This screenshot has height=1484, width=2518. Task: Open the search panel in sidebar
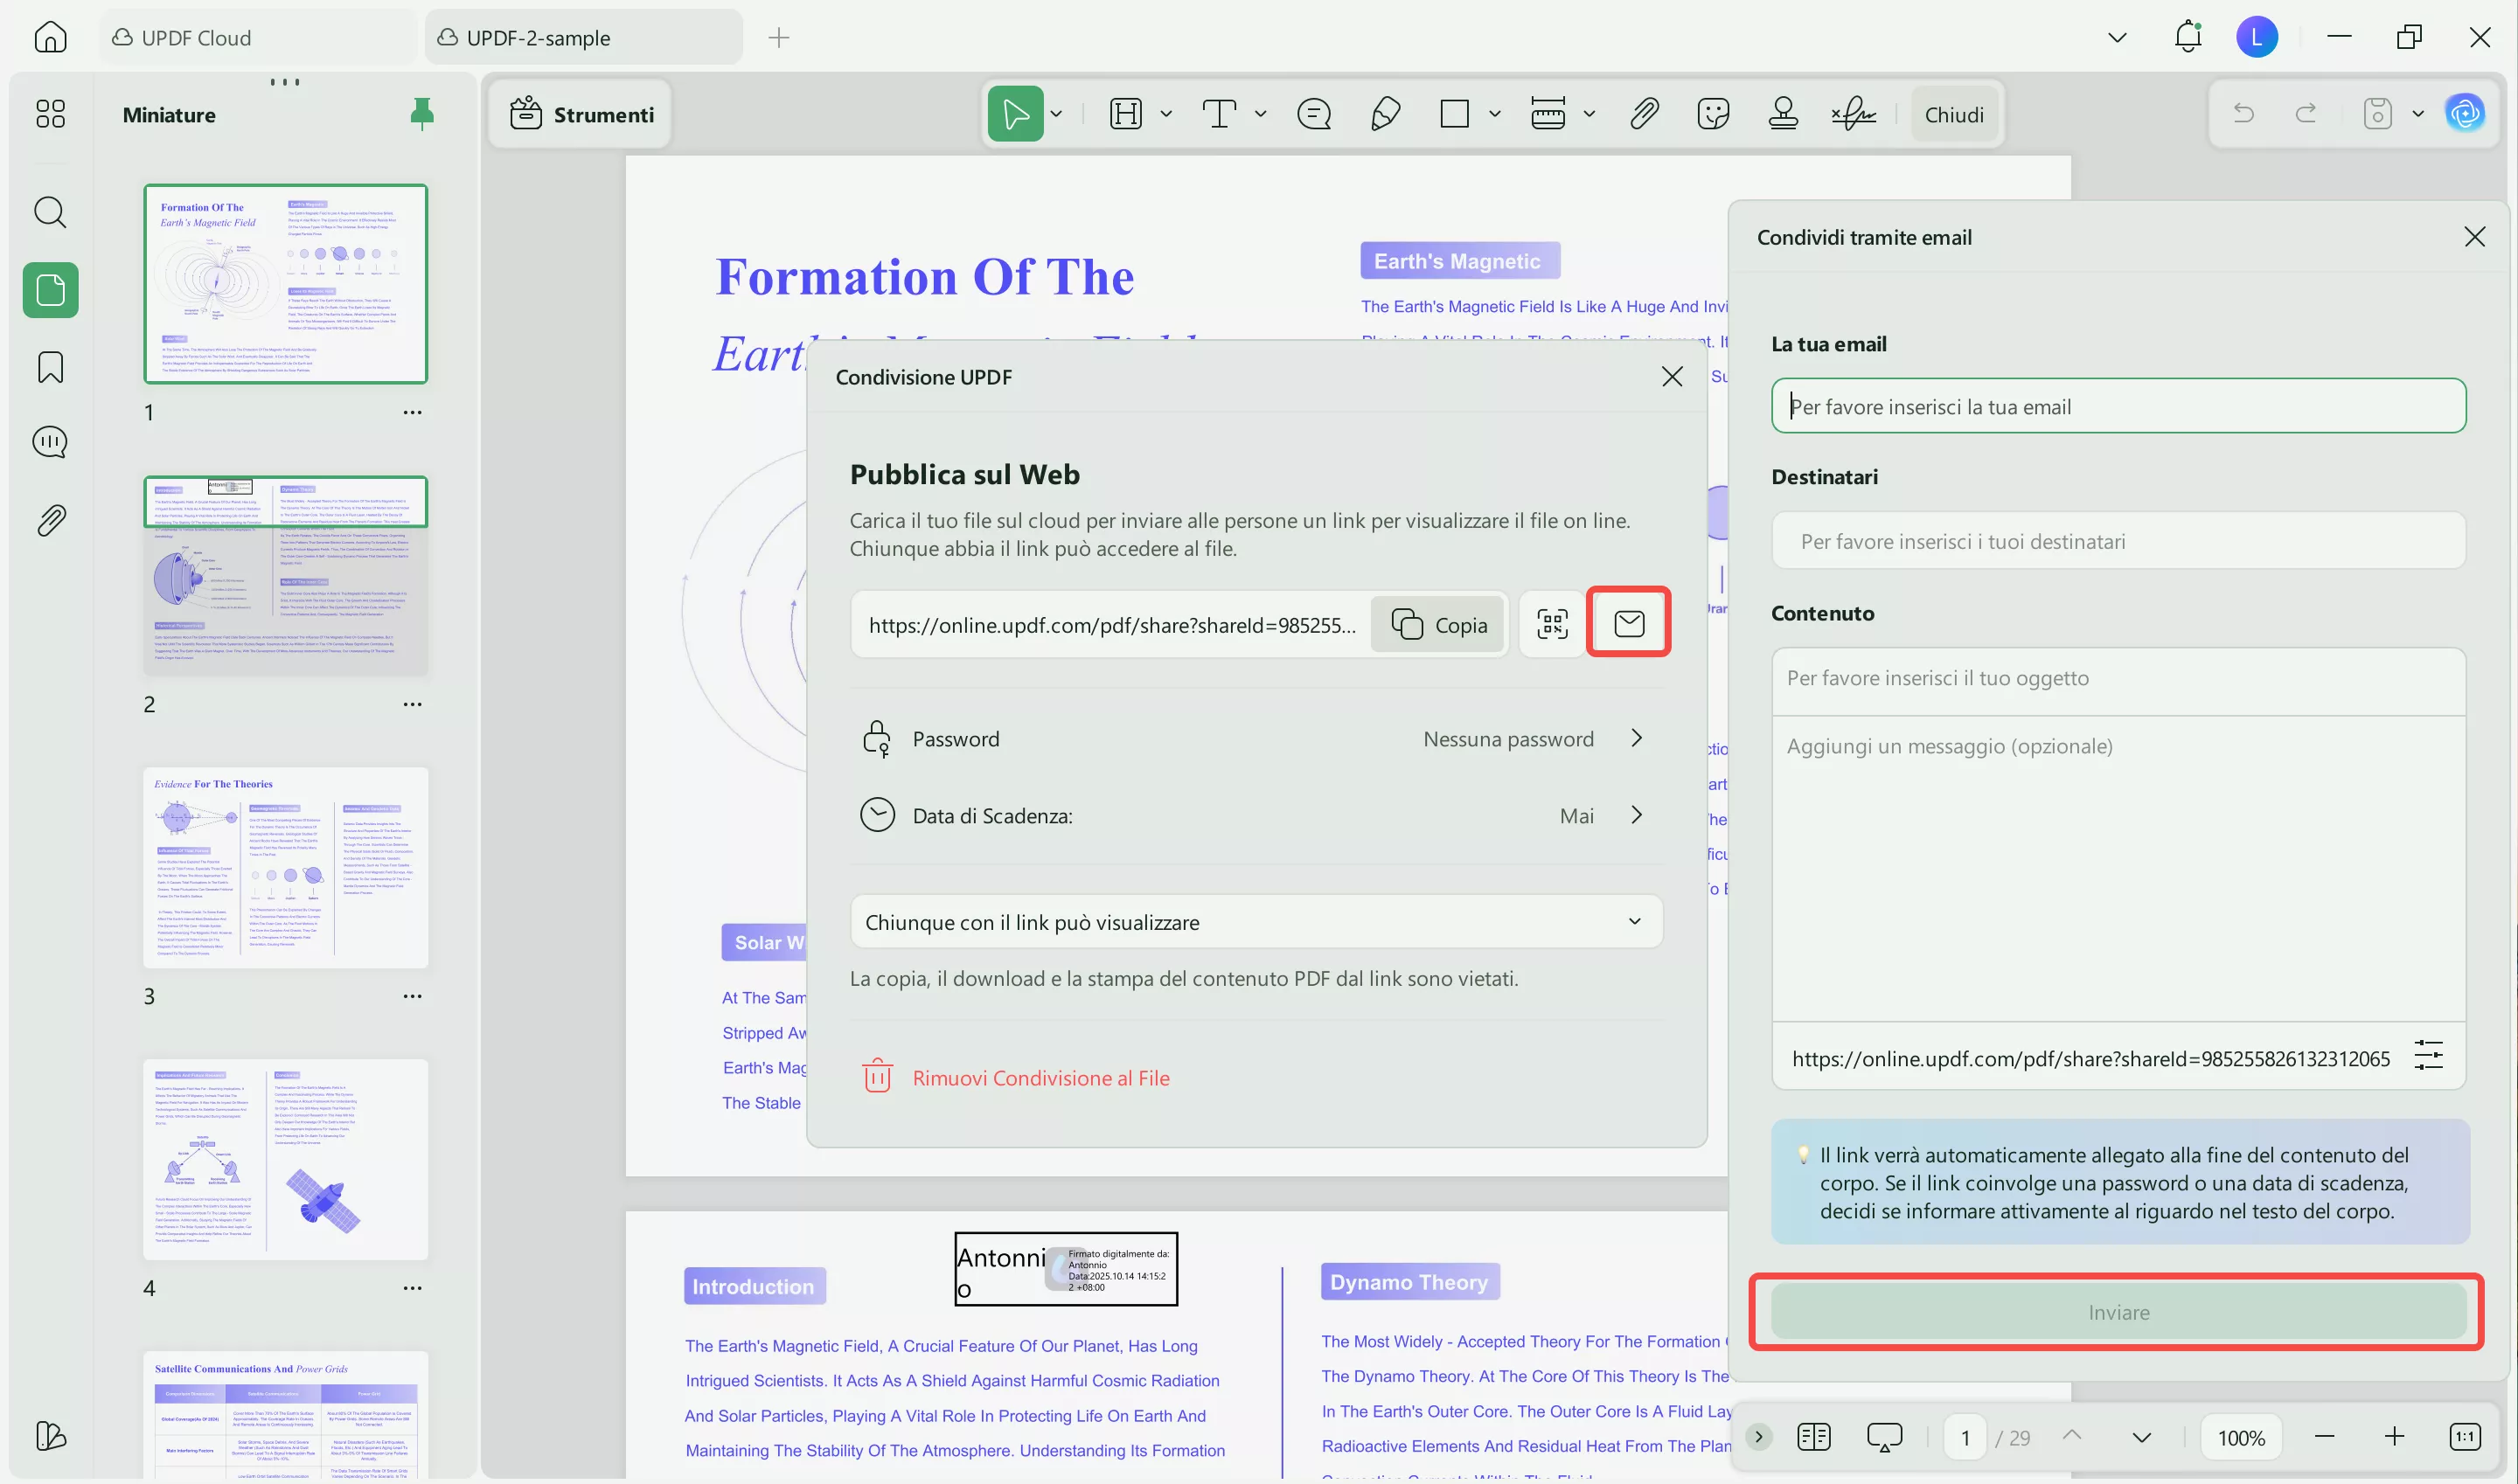click(50, 212)
